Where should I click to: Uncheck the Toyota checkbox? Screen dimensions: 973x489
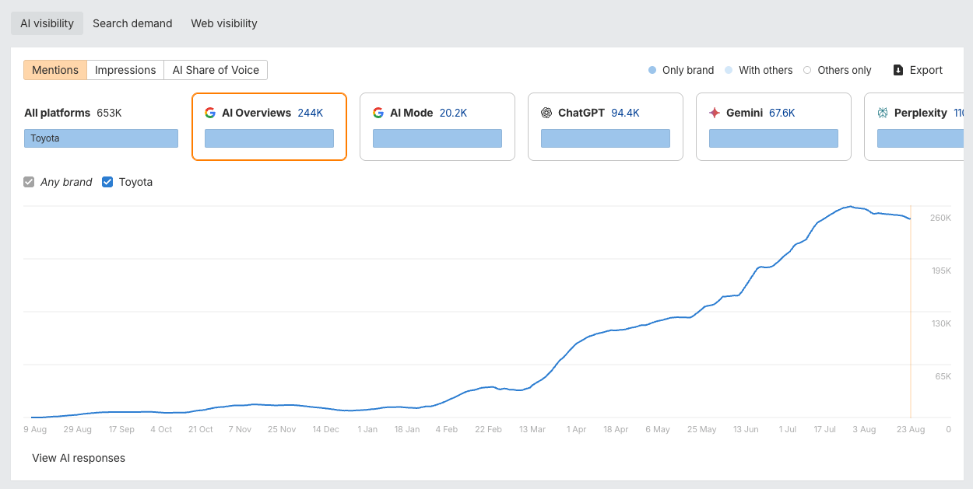[x=107, y=182]
